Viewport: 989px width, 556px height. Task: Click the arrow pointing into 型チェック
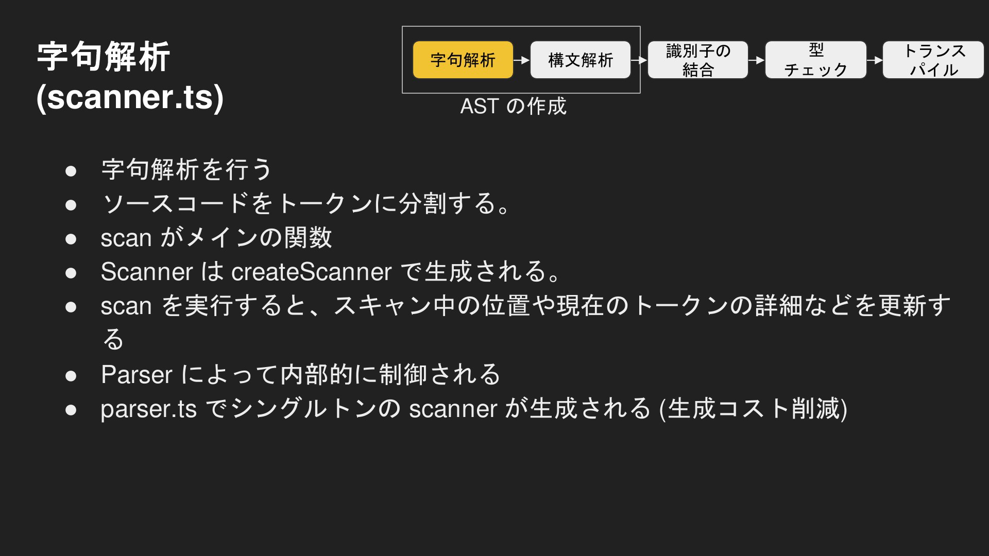pyautogui.click(x=757, y=60)
